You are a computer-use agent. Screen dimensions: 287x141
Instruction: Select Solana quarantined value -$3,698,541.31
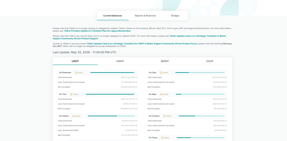131,130
